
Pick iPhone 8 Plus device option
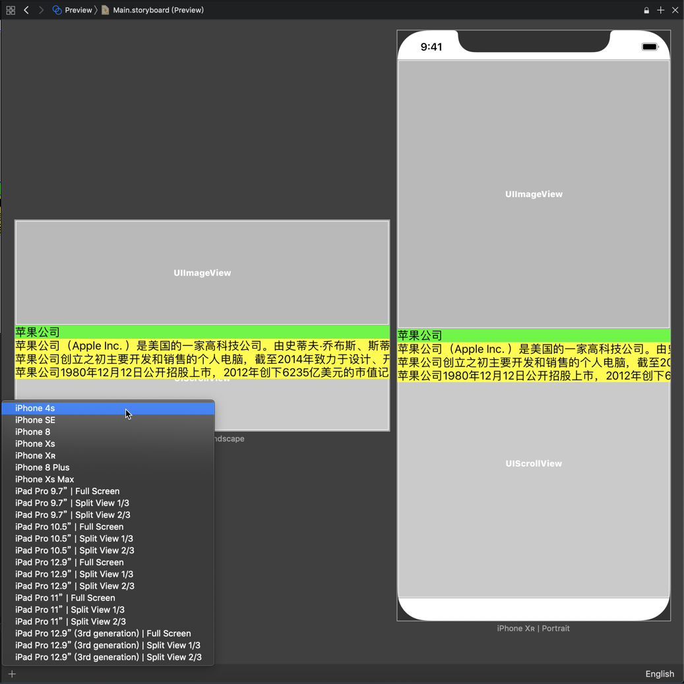pos(108,468)
